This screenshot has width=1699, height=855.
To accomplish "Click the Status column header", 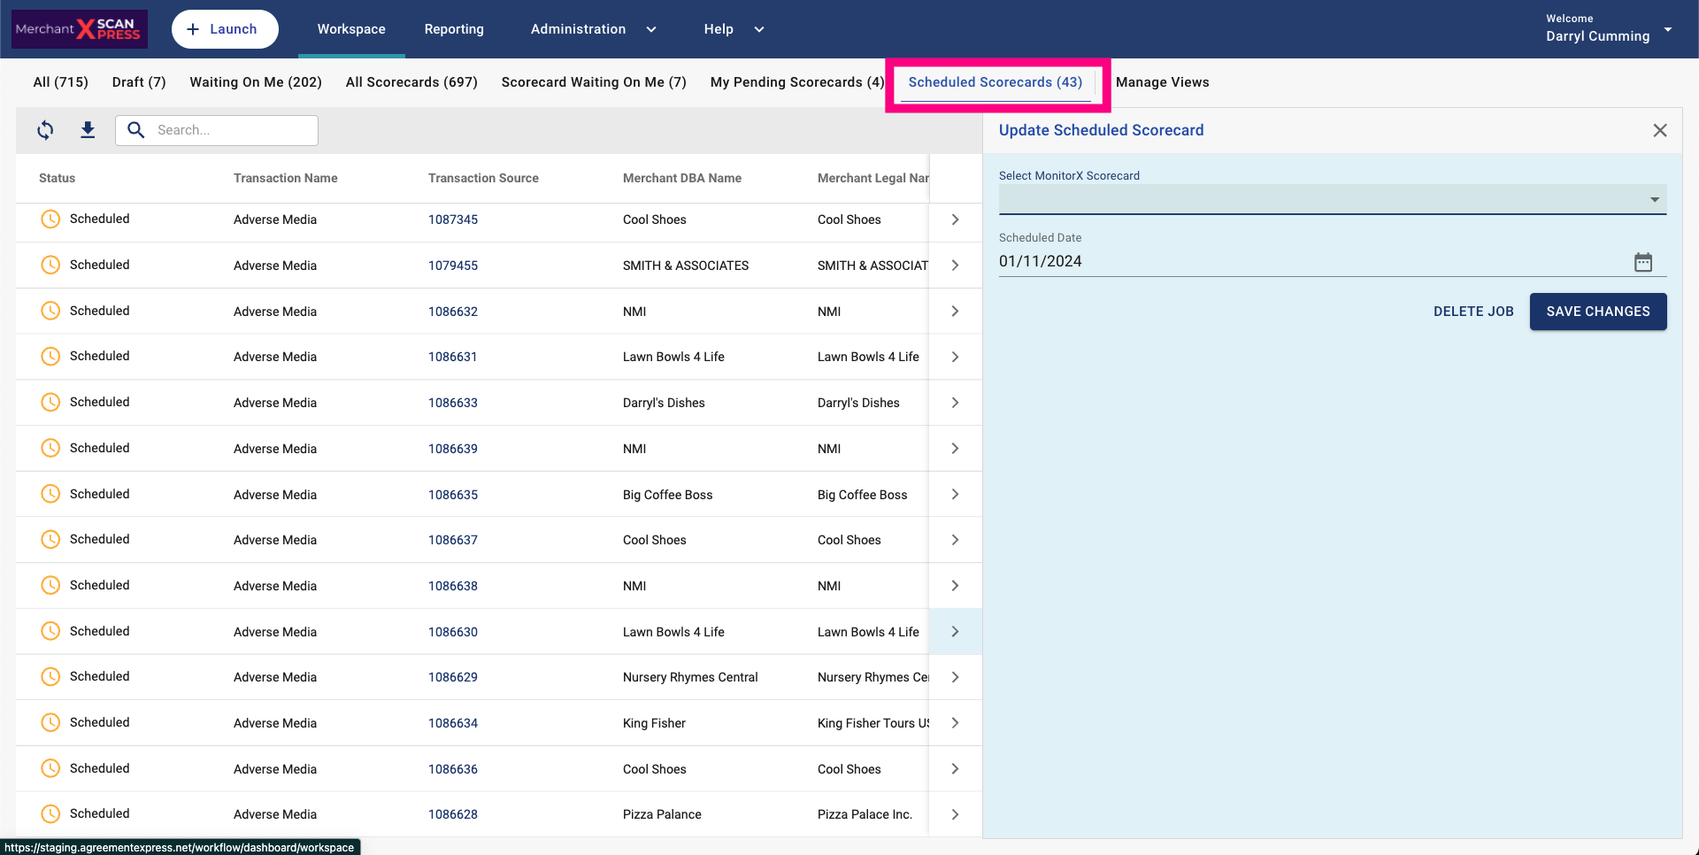I will coord(57,178).
